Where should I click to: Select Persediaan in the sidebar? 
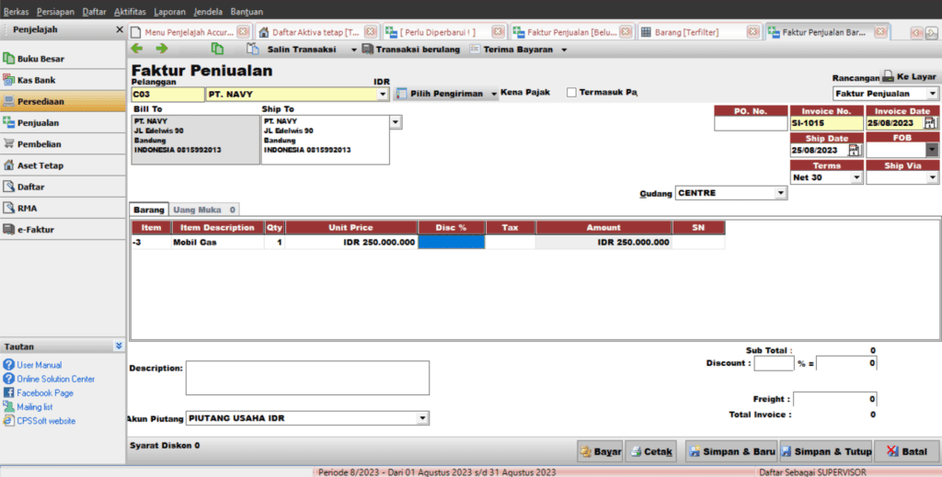tap(63, 101)
